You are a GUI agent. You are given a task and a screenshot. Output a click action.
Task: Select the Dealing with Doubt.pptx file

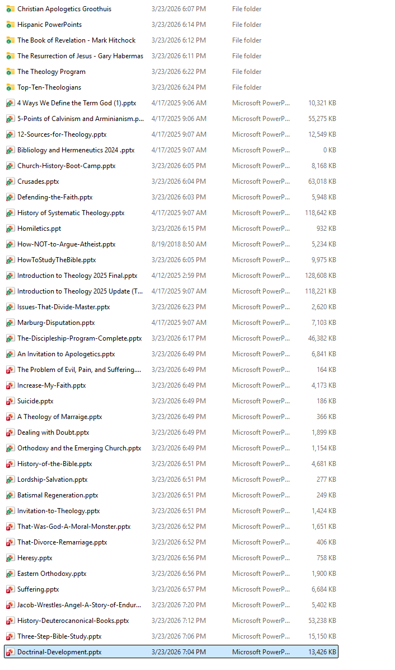point(53,432)
